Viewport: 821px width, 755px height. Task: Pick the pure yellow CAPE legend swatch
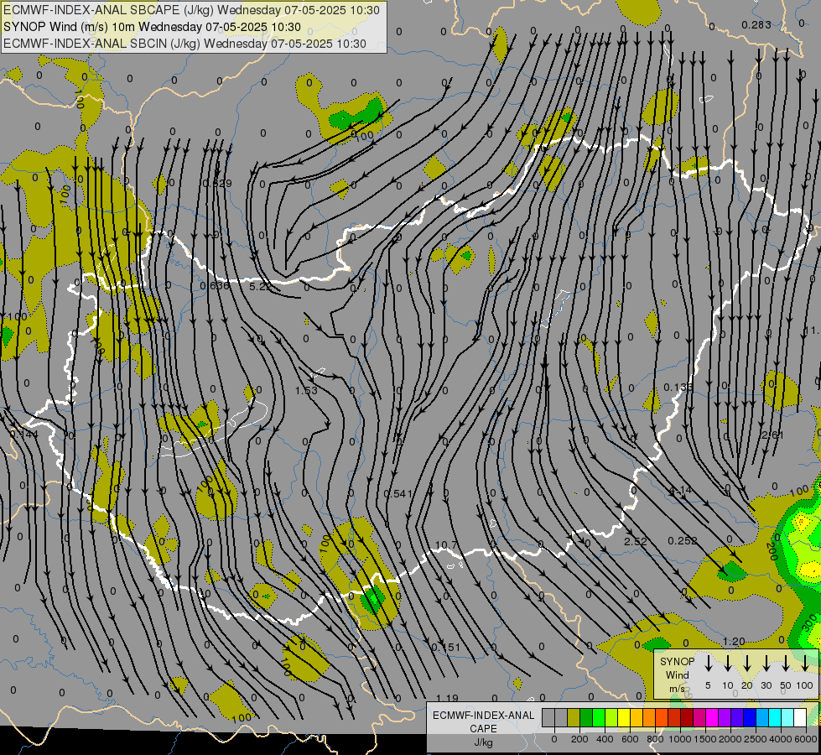pos(624,717)
